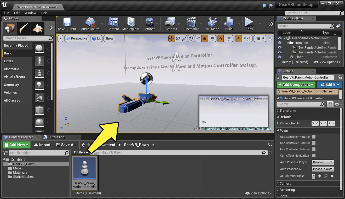The image size is (345, 199).
Task: Enable the Can Affect Navigation checkbox
Action: point(314,156)
